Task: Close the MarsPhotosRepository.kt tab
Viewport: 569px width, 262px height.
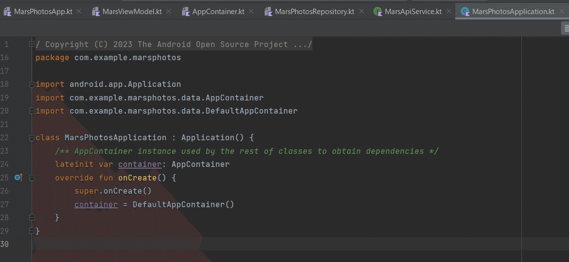Action: 361,11
